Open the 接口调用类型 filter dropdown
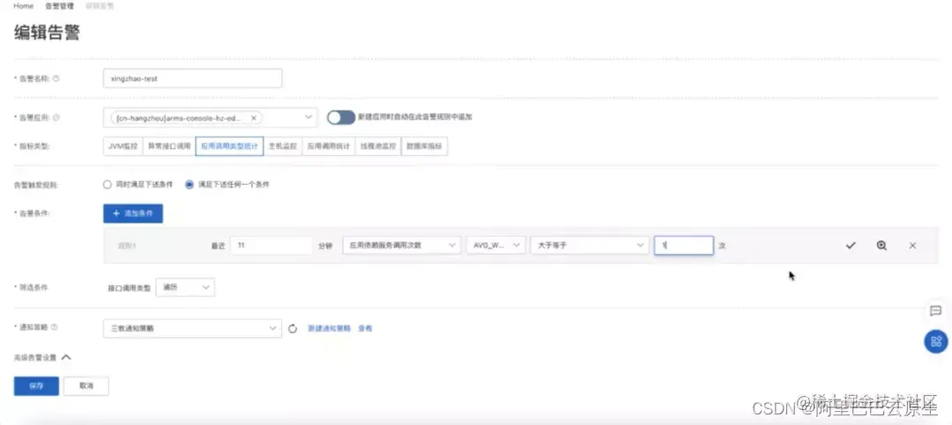 tap(185, 288)
